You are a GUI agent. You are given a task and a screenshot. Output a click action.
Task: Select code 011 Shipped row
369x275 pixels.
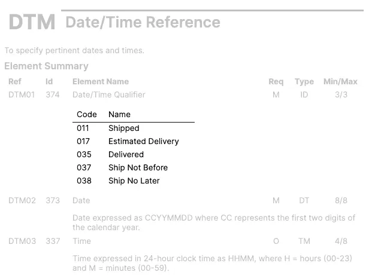pos(134,128)
